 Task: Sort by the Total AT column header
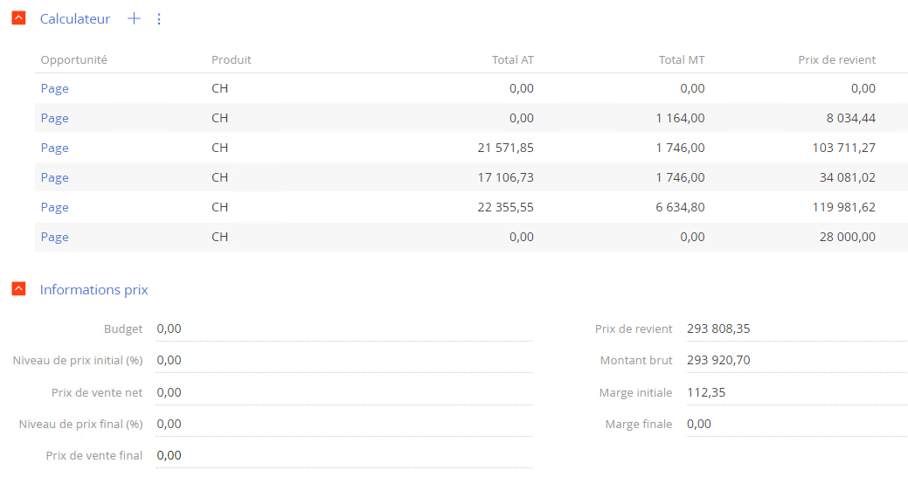click(x=512, y=59)
